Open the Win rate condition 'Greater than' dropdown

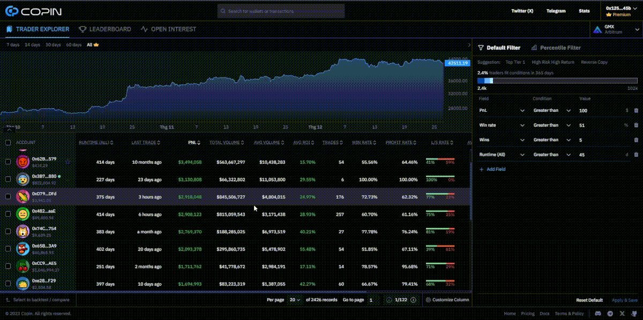[552, 125]
